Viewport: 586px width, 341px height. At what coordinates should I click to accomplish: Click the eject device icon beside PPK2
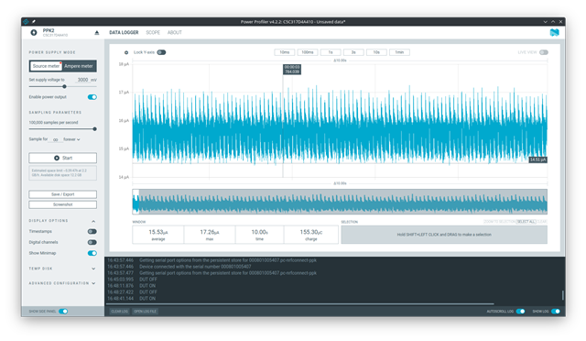coord(97,33)
